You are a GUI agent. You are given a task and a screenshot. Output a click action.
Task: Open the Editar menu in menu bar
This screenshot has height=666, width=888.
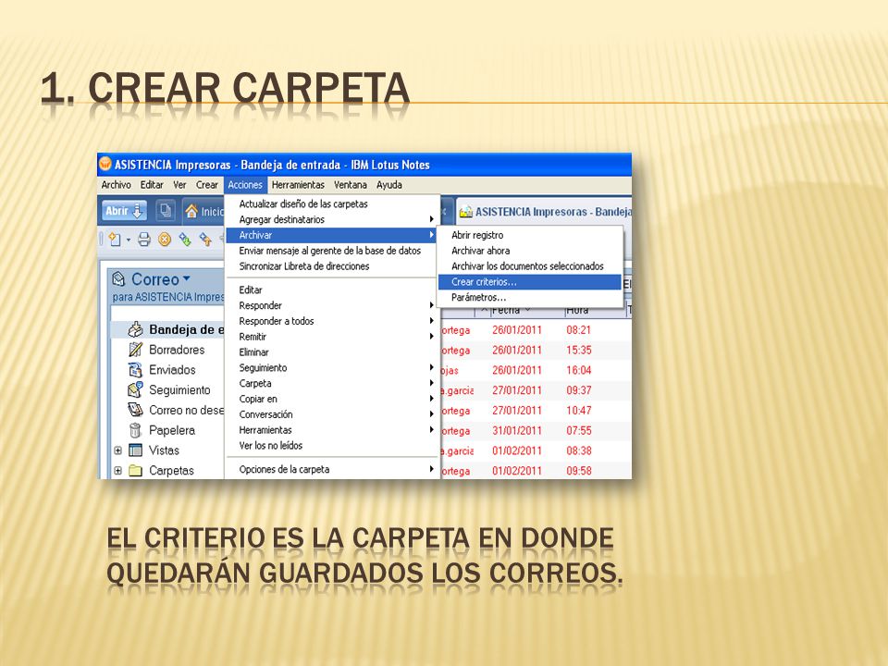click(x=152, y=185)
